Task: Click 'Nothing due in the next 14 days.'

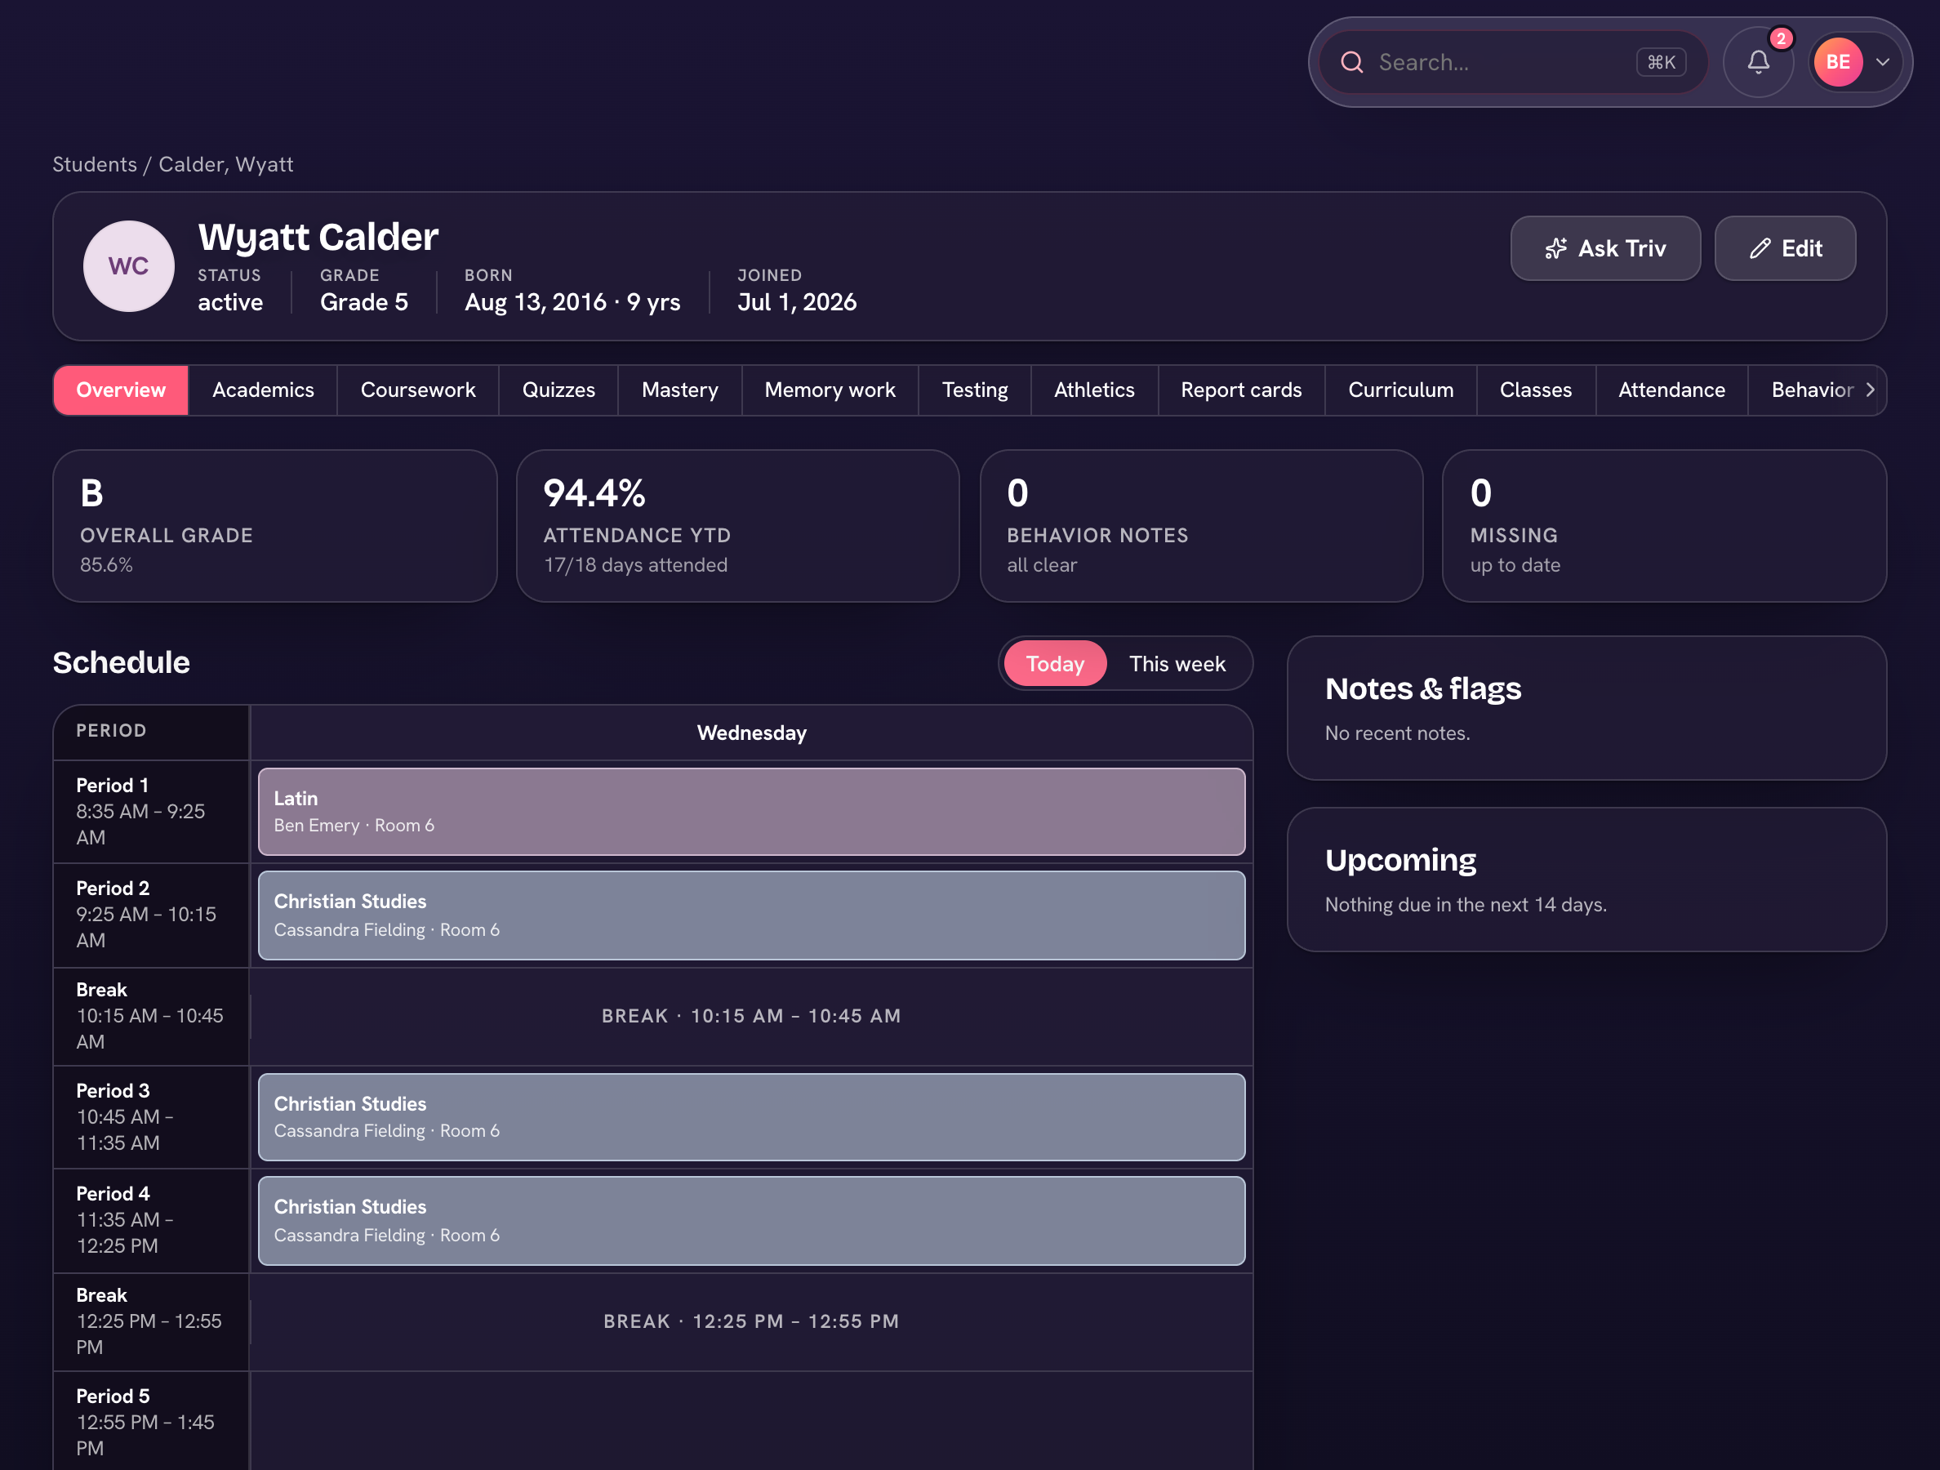Action: point(1466,905)
